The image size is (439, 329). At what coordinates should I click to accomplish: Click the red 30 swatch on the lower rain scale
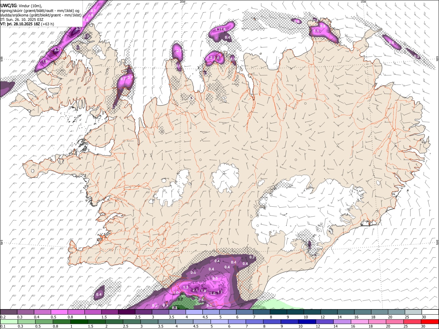pos(430,321)
